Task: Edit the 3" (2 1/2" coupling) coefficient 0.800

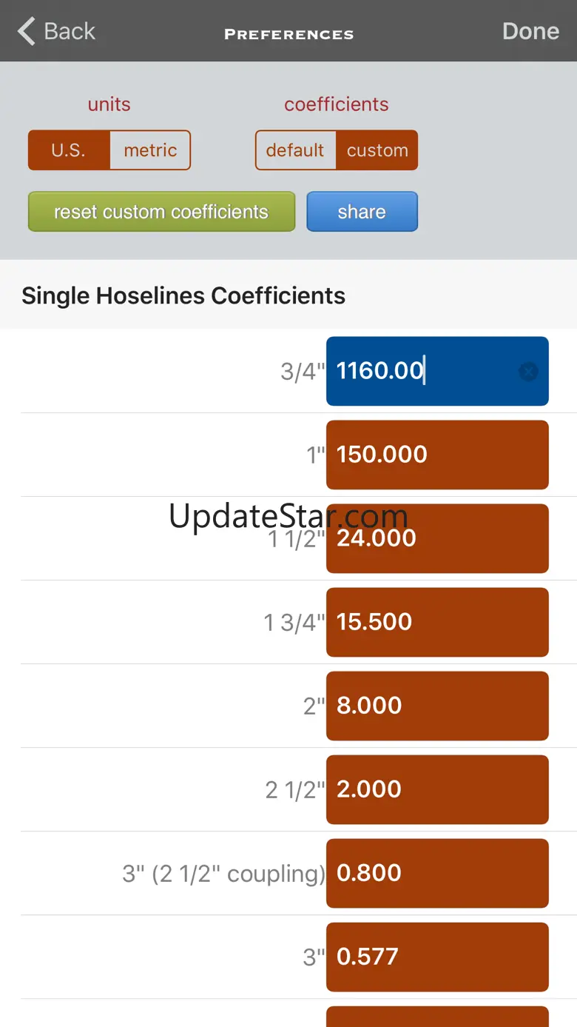Action: tap(437, 873)
